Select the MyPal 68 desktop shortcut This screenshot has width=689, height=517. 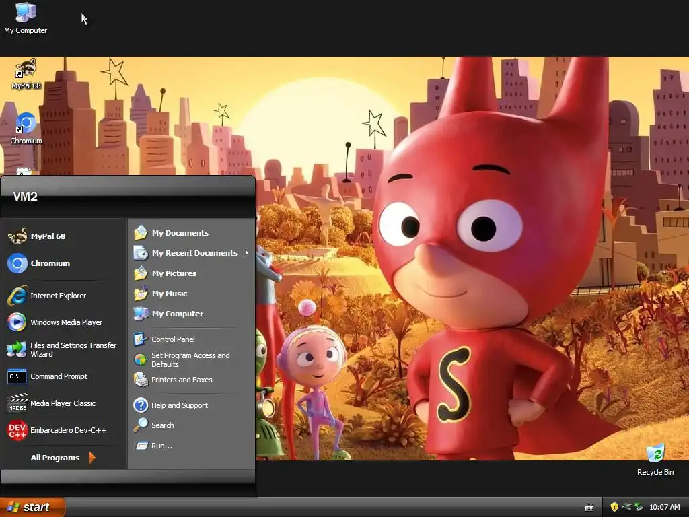tap(26, 74)
